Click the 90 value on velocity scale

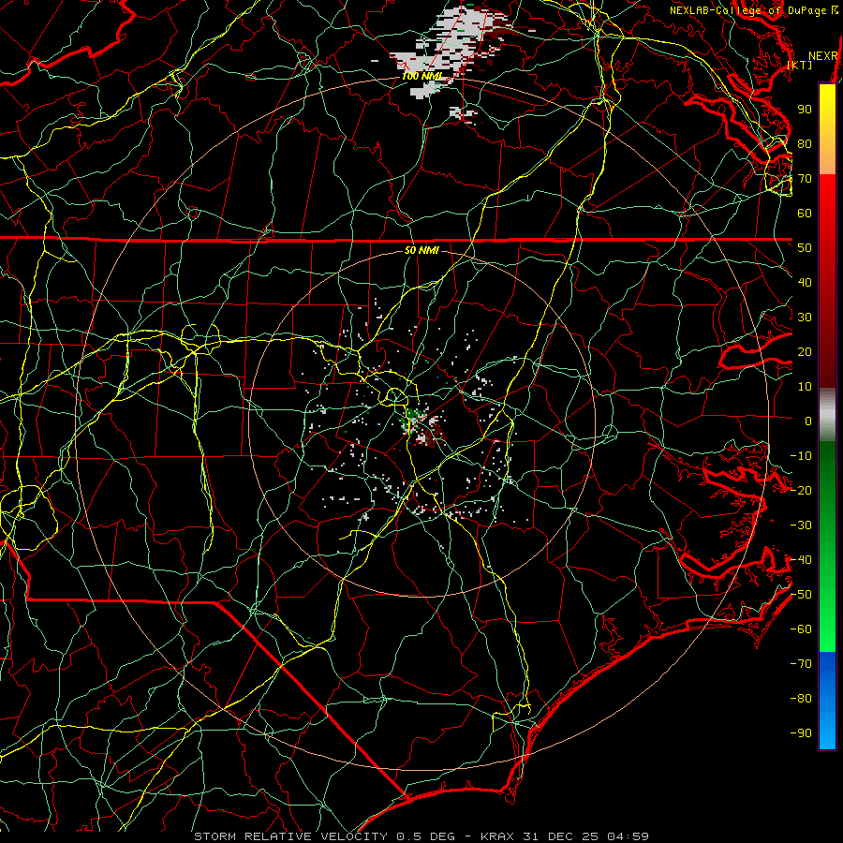click(x=805, y=110)
